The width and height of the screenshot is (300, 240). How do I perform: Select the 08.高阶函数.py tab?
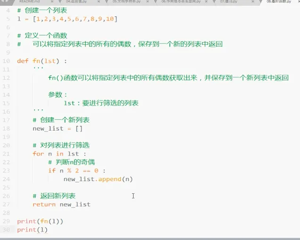pos(279,1)
